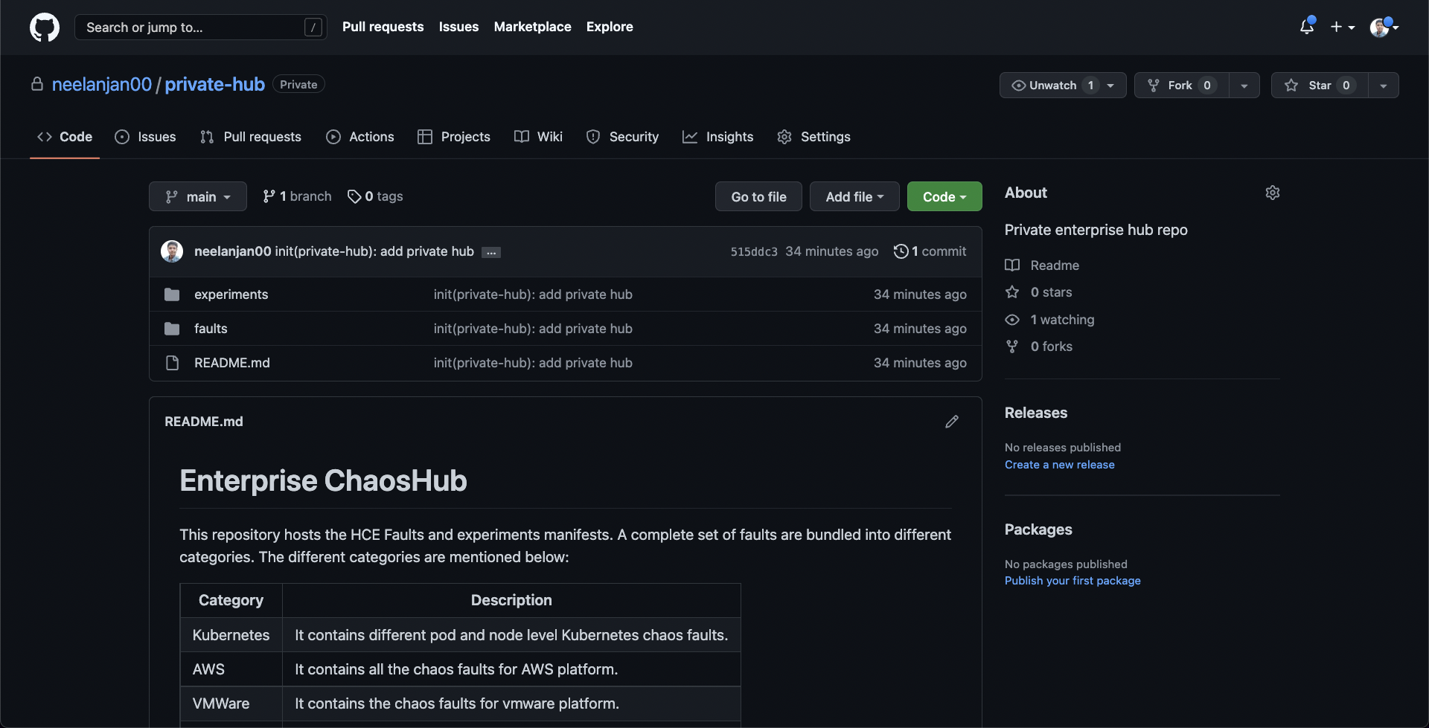
Task: Open the Add file dropdown
Action: coord(854,196)
